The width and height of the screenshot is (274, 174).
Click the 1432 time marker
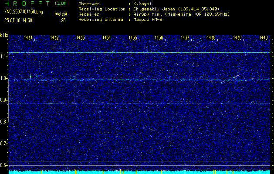pos(54,37)
